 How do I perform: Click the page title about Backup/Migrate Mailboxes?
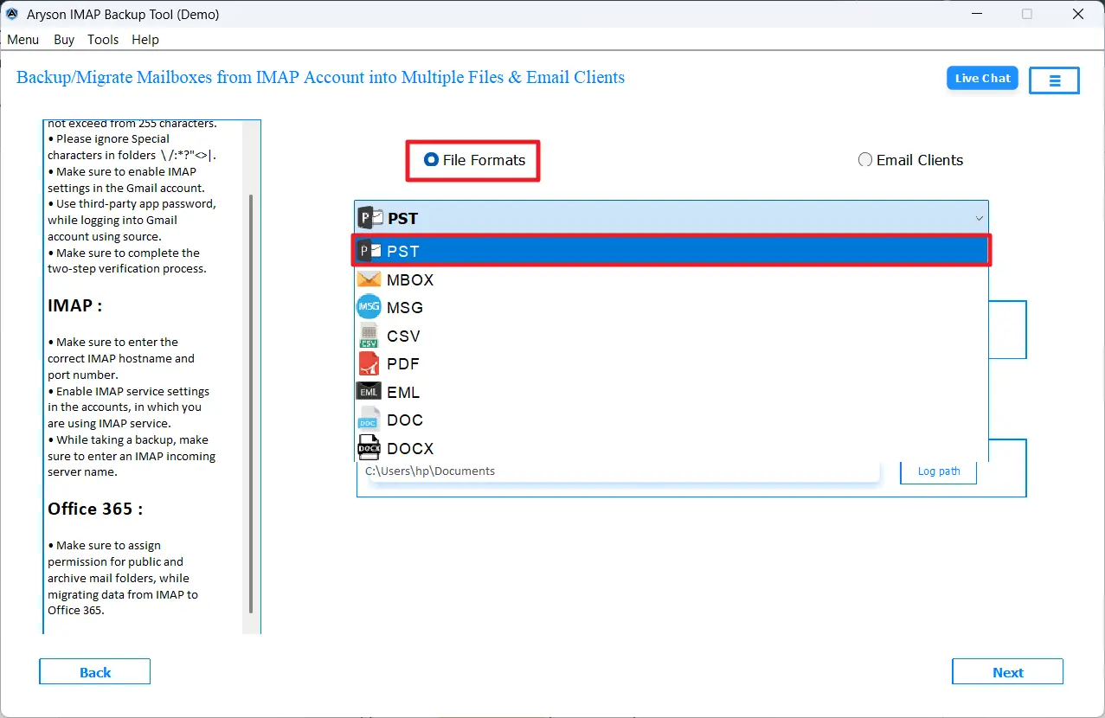click(x=320, y=77)
